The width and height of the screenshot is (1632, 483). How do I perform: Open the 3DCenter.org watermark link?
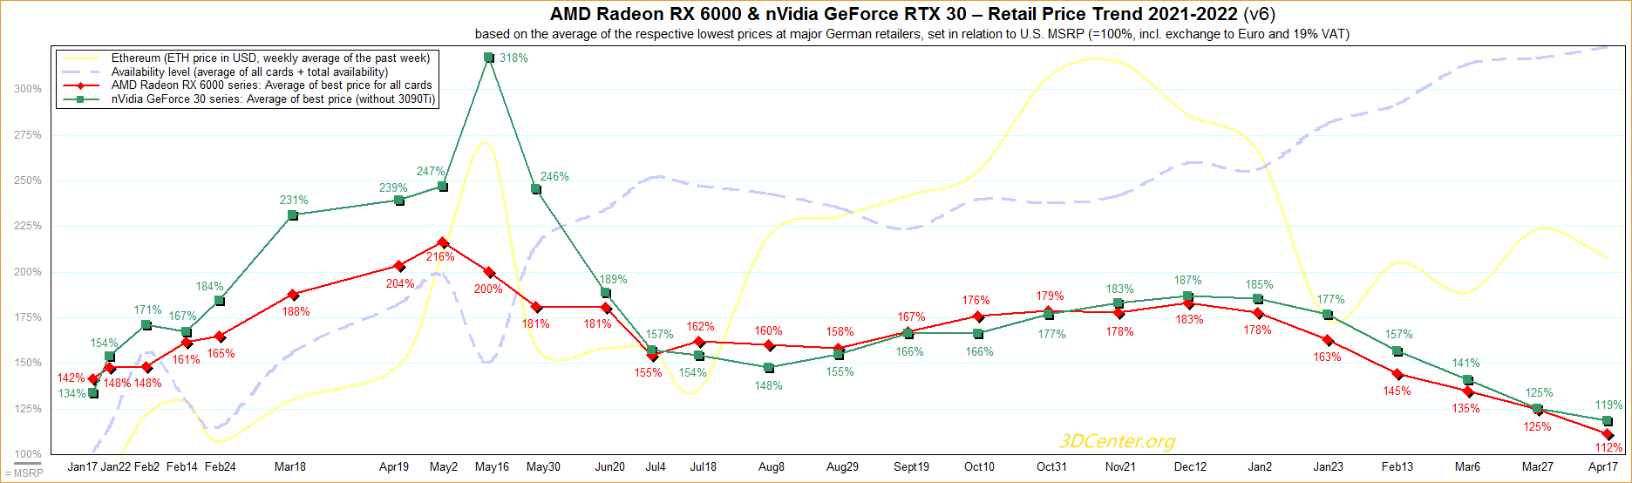coord(1117,441)
